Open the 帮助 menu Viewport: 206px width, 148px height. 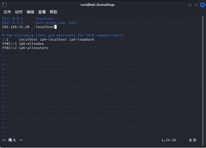53,12
